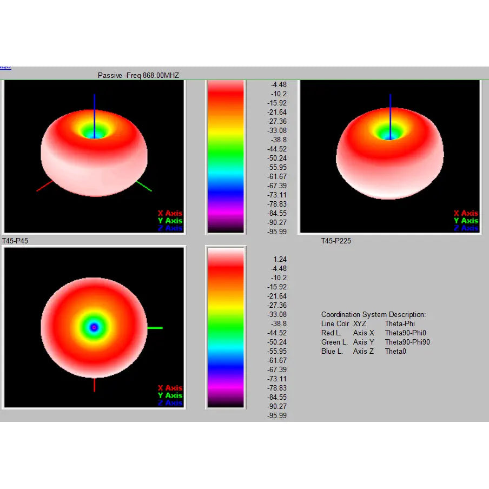
Task: Click the bottom-left top-view radiation pattern plot
Action: [94, 327]
